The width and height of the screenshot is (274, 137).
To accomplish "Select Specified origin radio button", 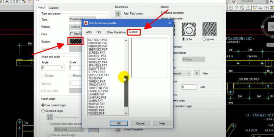I will (x=43, y=111).
